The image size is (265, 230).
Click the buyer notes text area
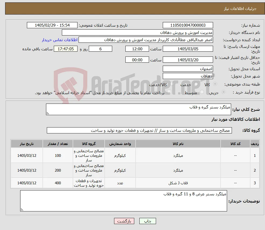(123, 201)
